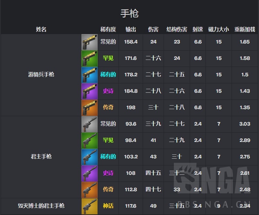Click the blue 稀有的 君主手枪 pistol icon
The image size is (259, 215).
point(90,157)
